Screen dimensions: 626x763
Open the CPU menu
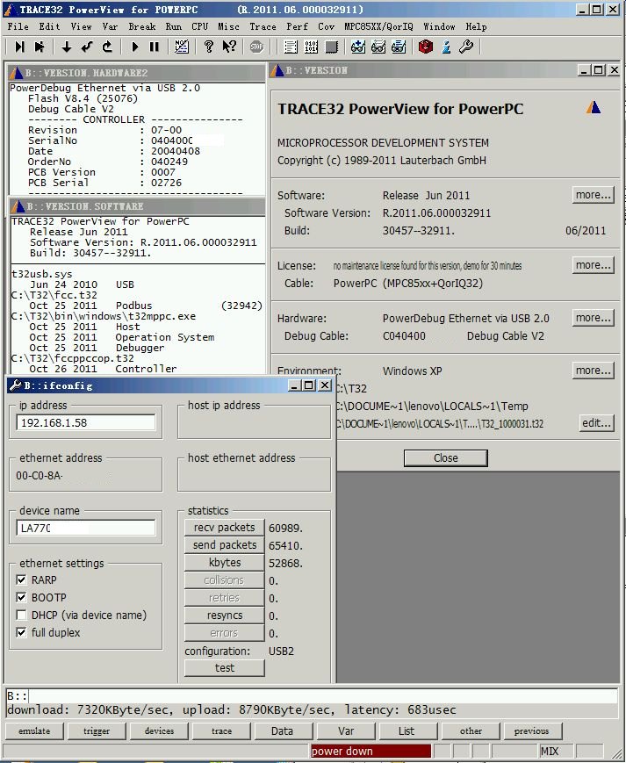point(199,26)
